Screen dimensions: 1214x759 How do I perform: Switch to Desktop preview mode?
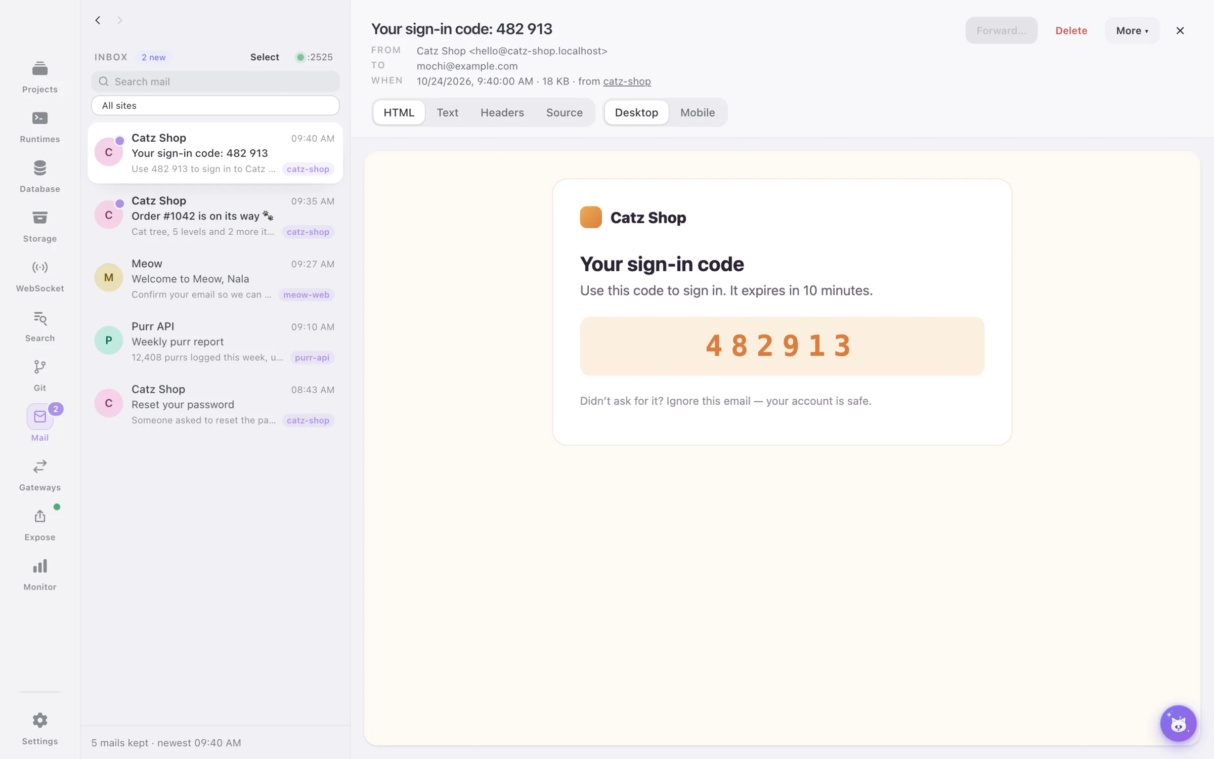coord(636,112)
